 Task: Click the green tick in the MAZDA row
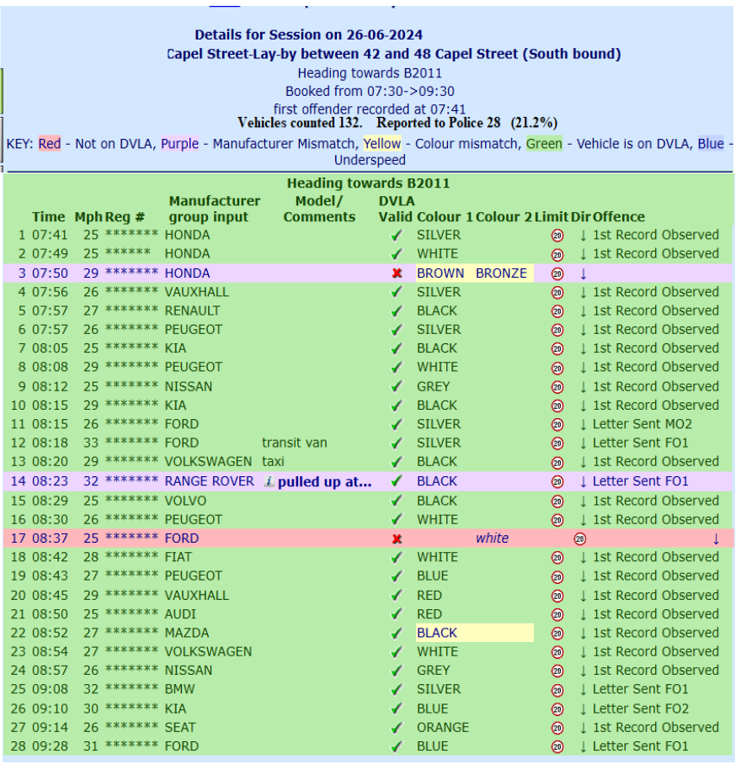[x=397, y=634]
